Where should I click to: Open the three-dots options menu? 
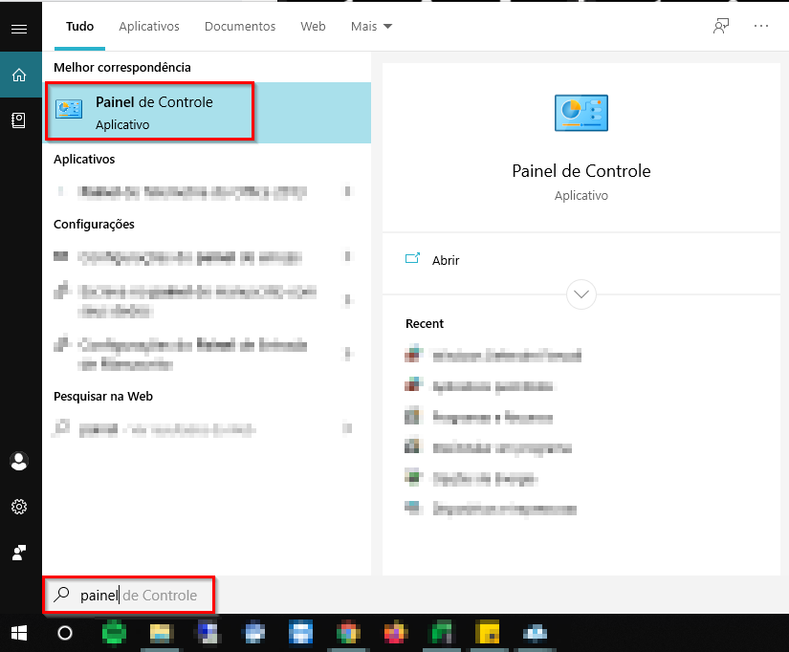click(761, 26)
